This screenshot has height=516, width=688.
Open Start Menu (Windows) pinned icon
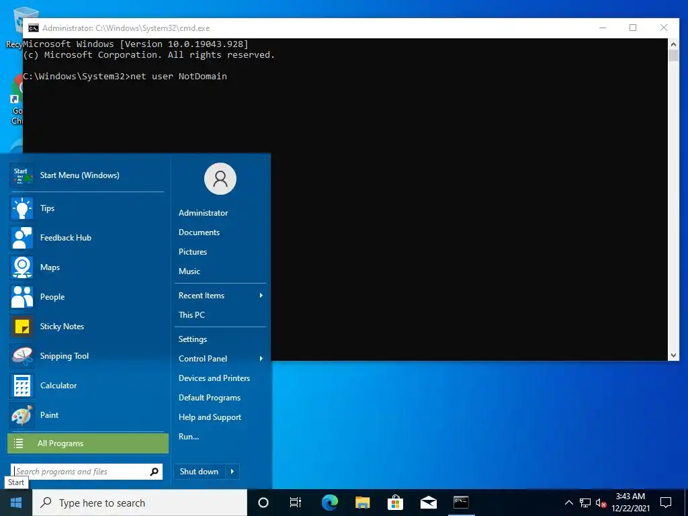point(22,175)
